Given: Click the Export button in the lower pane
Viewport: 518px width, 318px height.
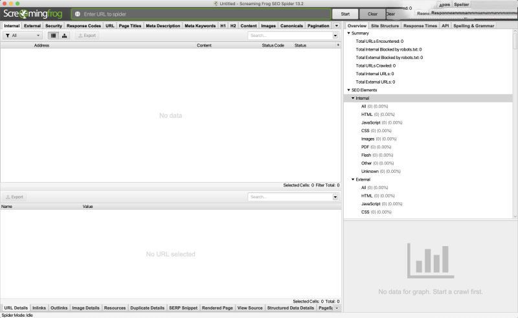Looking at the screenshot, I should pyautogui.click(x=14, y=197).
